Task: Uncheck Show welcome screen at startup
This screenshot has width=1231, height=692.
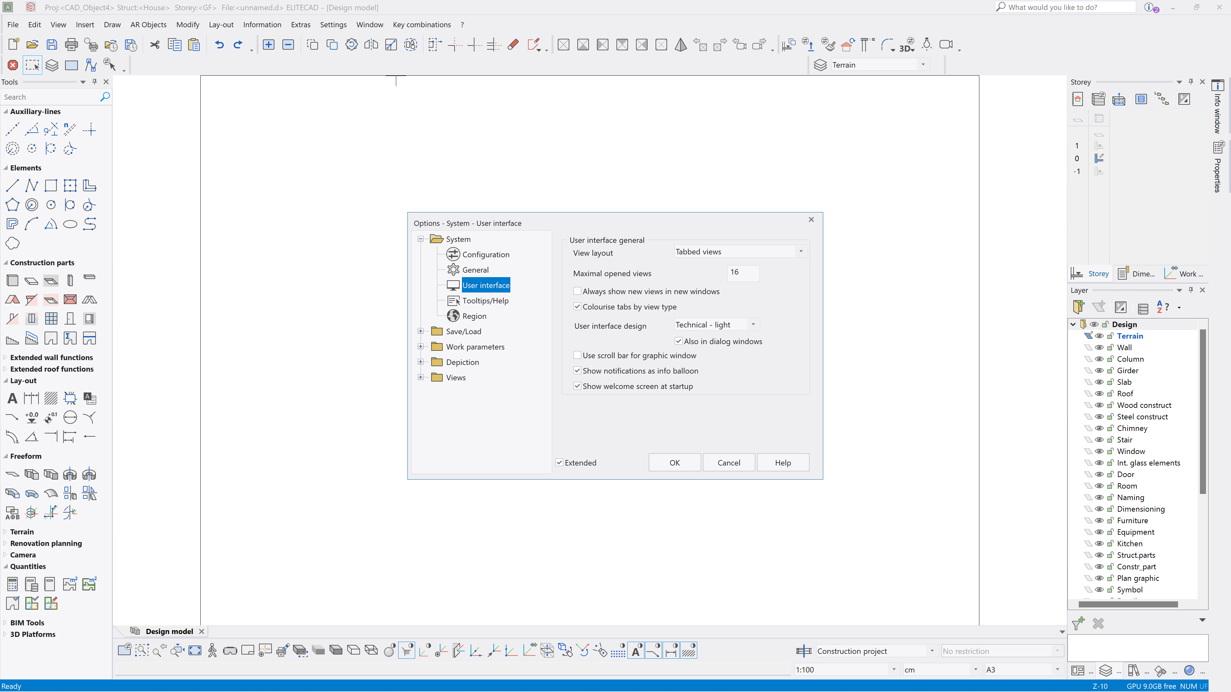Action: (577, 386)
